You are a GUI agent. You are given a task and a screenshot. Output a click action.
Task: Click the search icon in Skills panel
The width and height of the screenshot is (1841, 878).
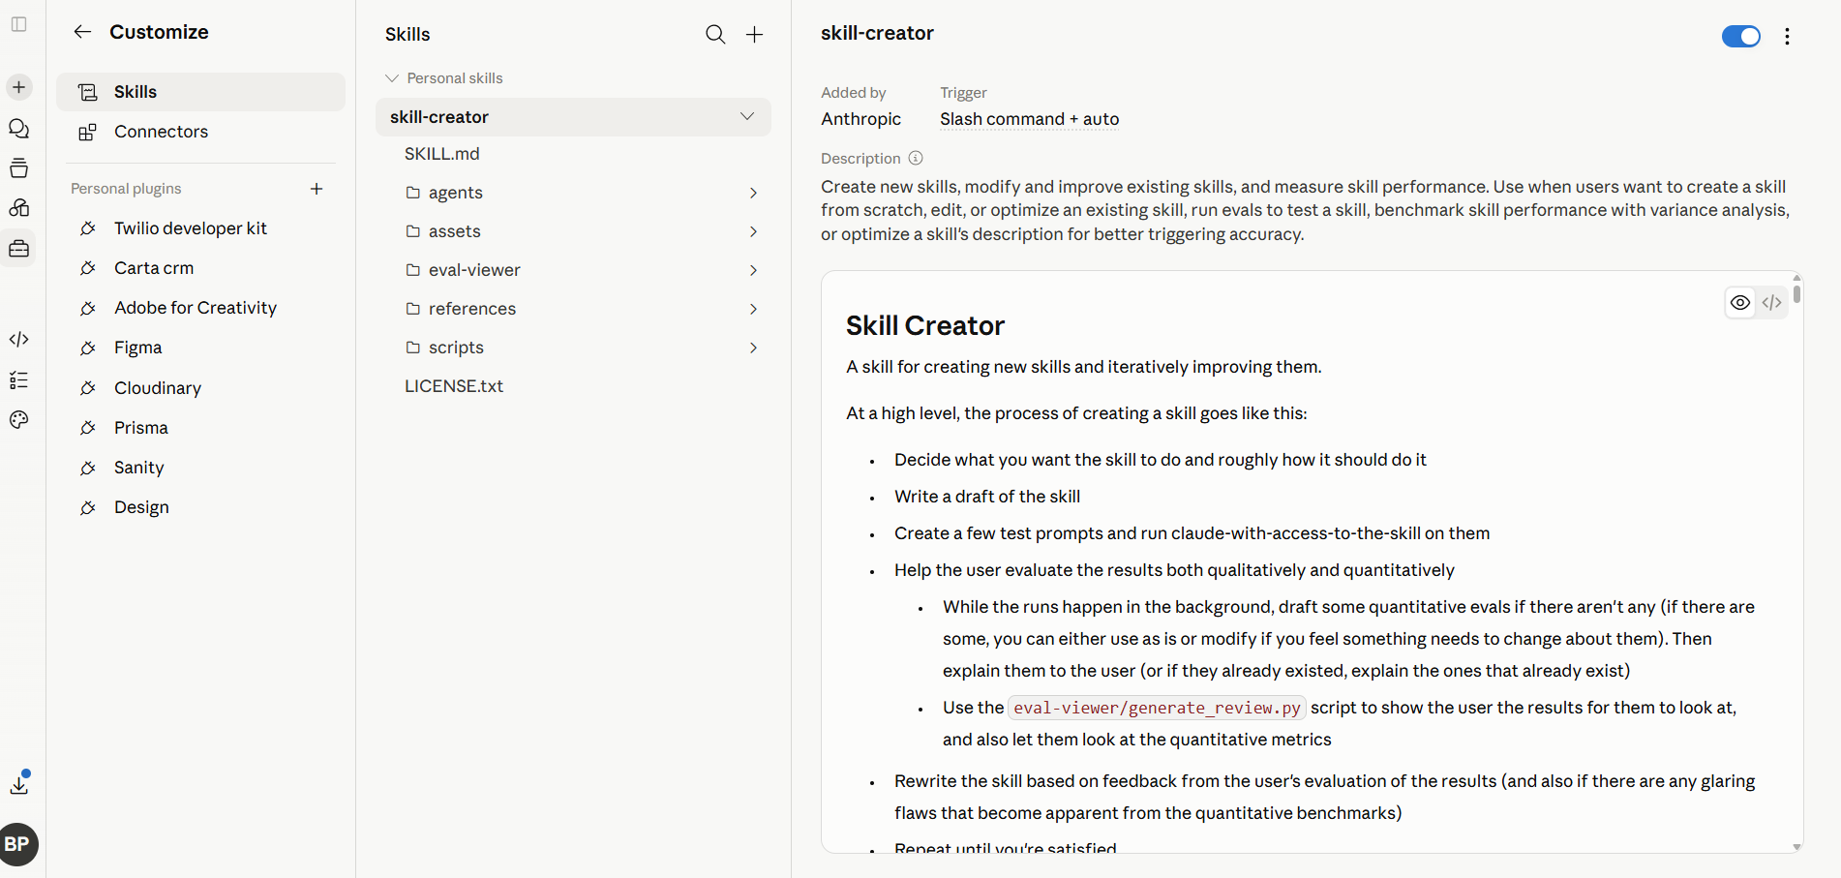click(x=715, y=35)
